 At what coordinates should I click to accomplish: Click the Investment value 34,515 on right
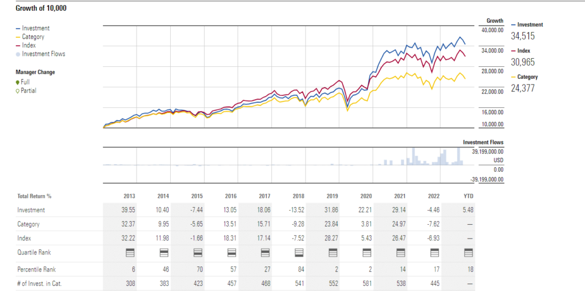(x=523, y=36)
